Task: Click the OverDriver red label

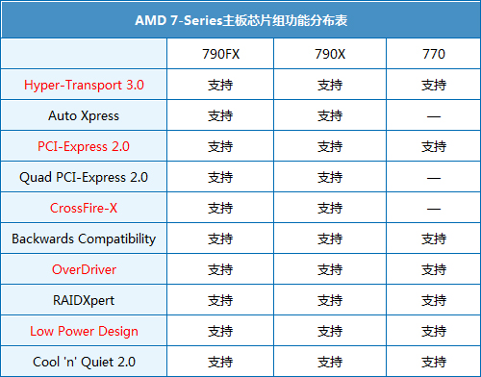Action: pos(84,269)
